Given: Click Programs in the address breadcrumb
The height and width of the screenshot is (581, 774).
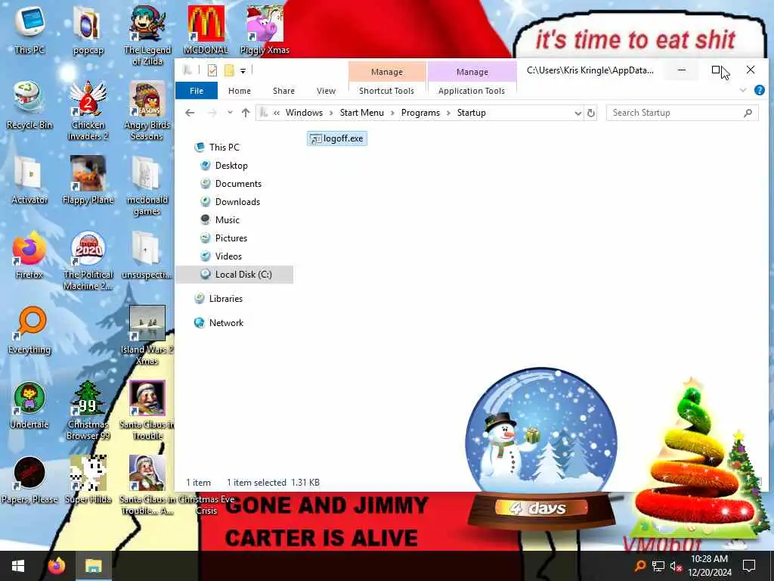Looking at the screenshot, I should click(420, 113).
